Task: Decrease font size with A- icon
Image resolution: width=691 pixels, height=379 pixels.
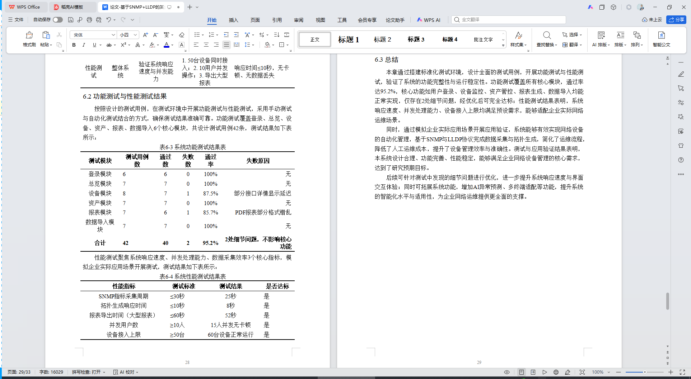Action: coord(155,35)
